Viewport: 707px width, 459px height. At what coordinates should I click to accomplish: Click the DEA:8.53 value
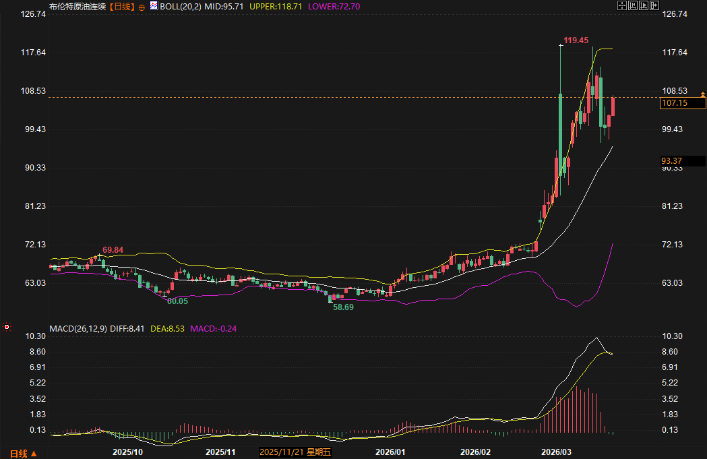[x=167, y=329]
